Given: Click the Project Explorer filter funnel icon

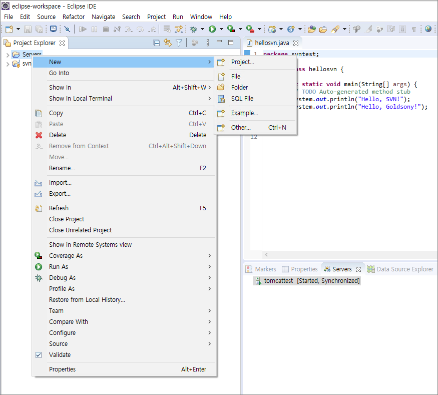Looking at the screenshot, I should click(x=179, y=43).
